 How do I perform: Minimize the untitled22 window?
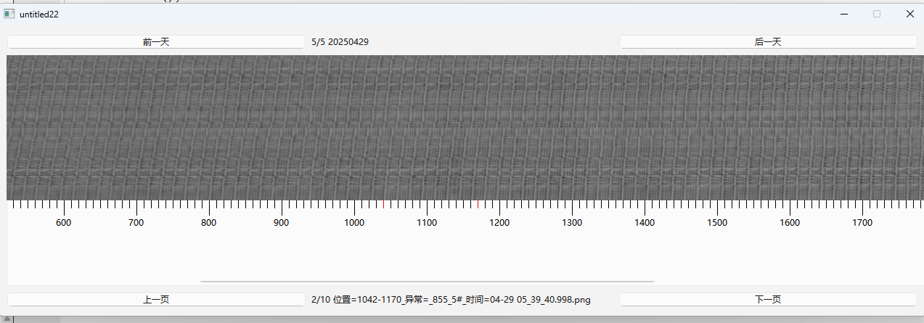(844, 14)
